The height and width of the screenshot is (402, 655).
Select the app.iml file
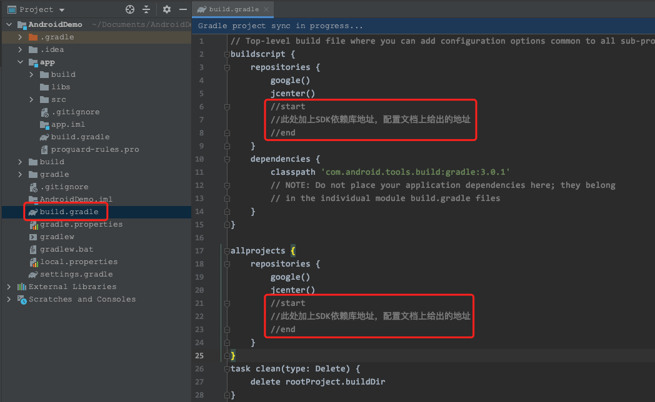[x=62, y=125]
